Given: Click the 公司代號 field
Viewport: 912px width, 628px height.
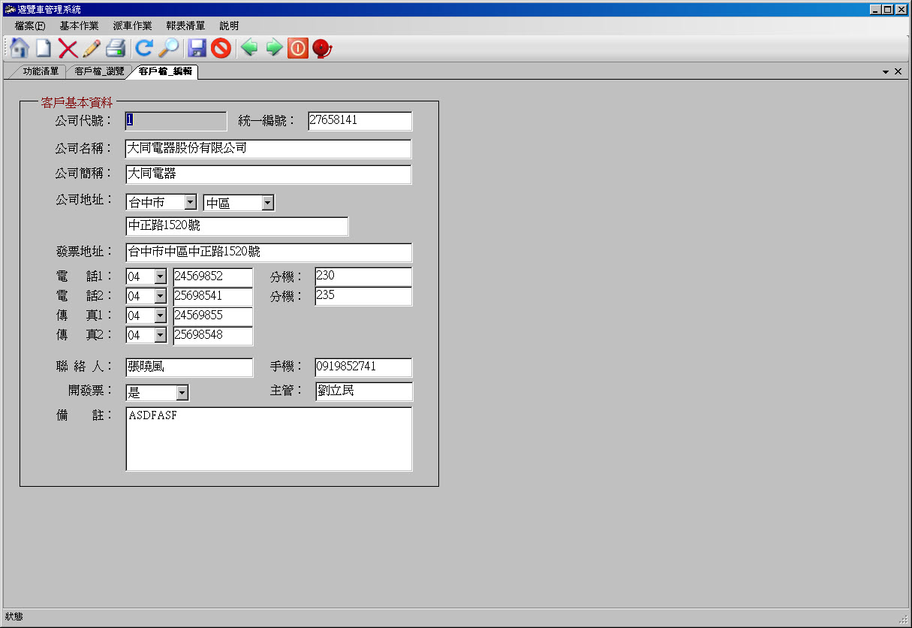Looking at the screenshot, I should [x=176, y=121].
